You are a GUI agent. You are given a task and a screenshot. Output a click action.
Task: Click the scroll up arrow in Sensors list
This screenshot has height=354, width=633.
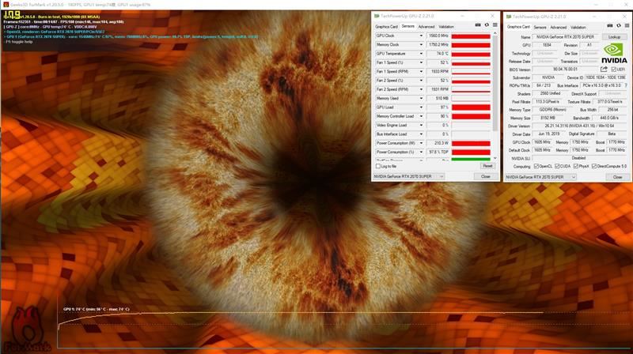[x=495, y=33]
